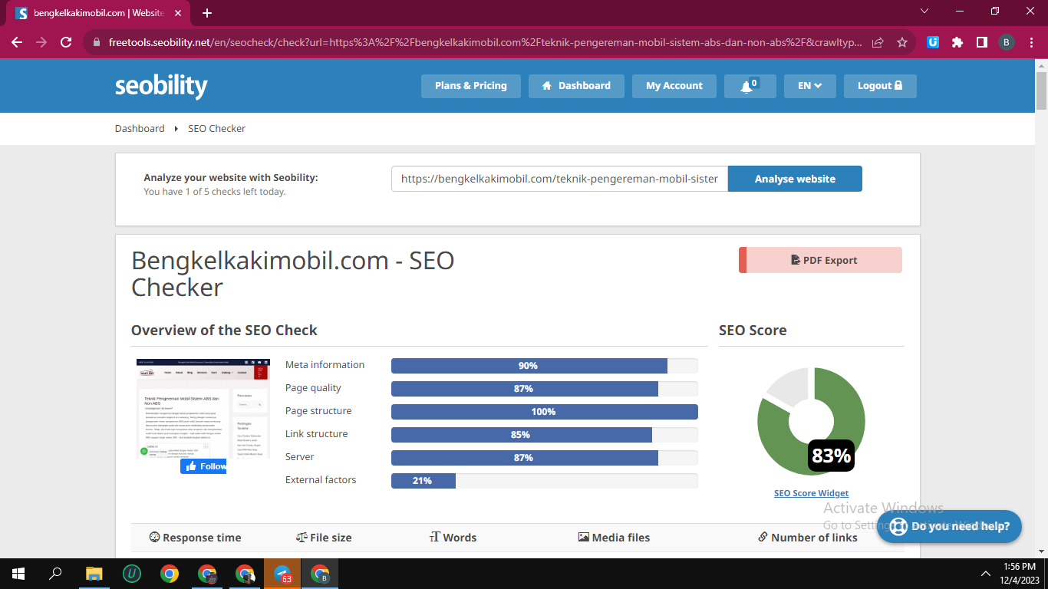The width and height of the screenshot is (1048, 589).
Task: Open the notifications bell
Action: tap(750, 86)
